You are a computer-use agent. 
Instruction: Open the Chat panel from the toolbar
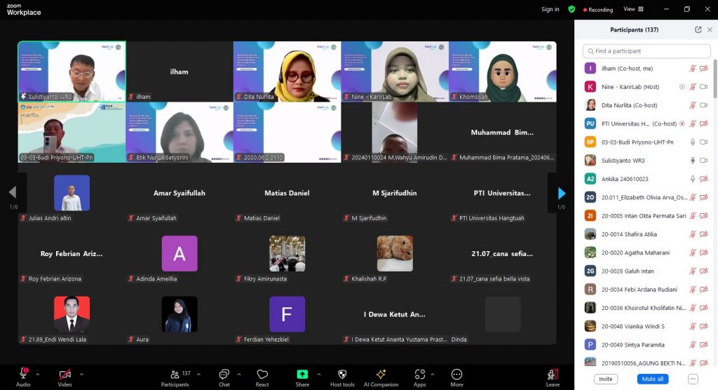(x=224, y=377)
